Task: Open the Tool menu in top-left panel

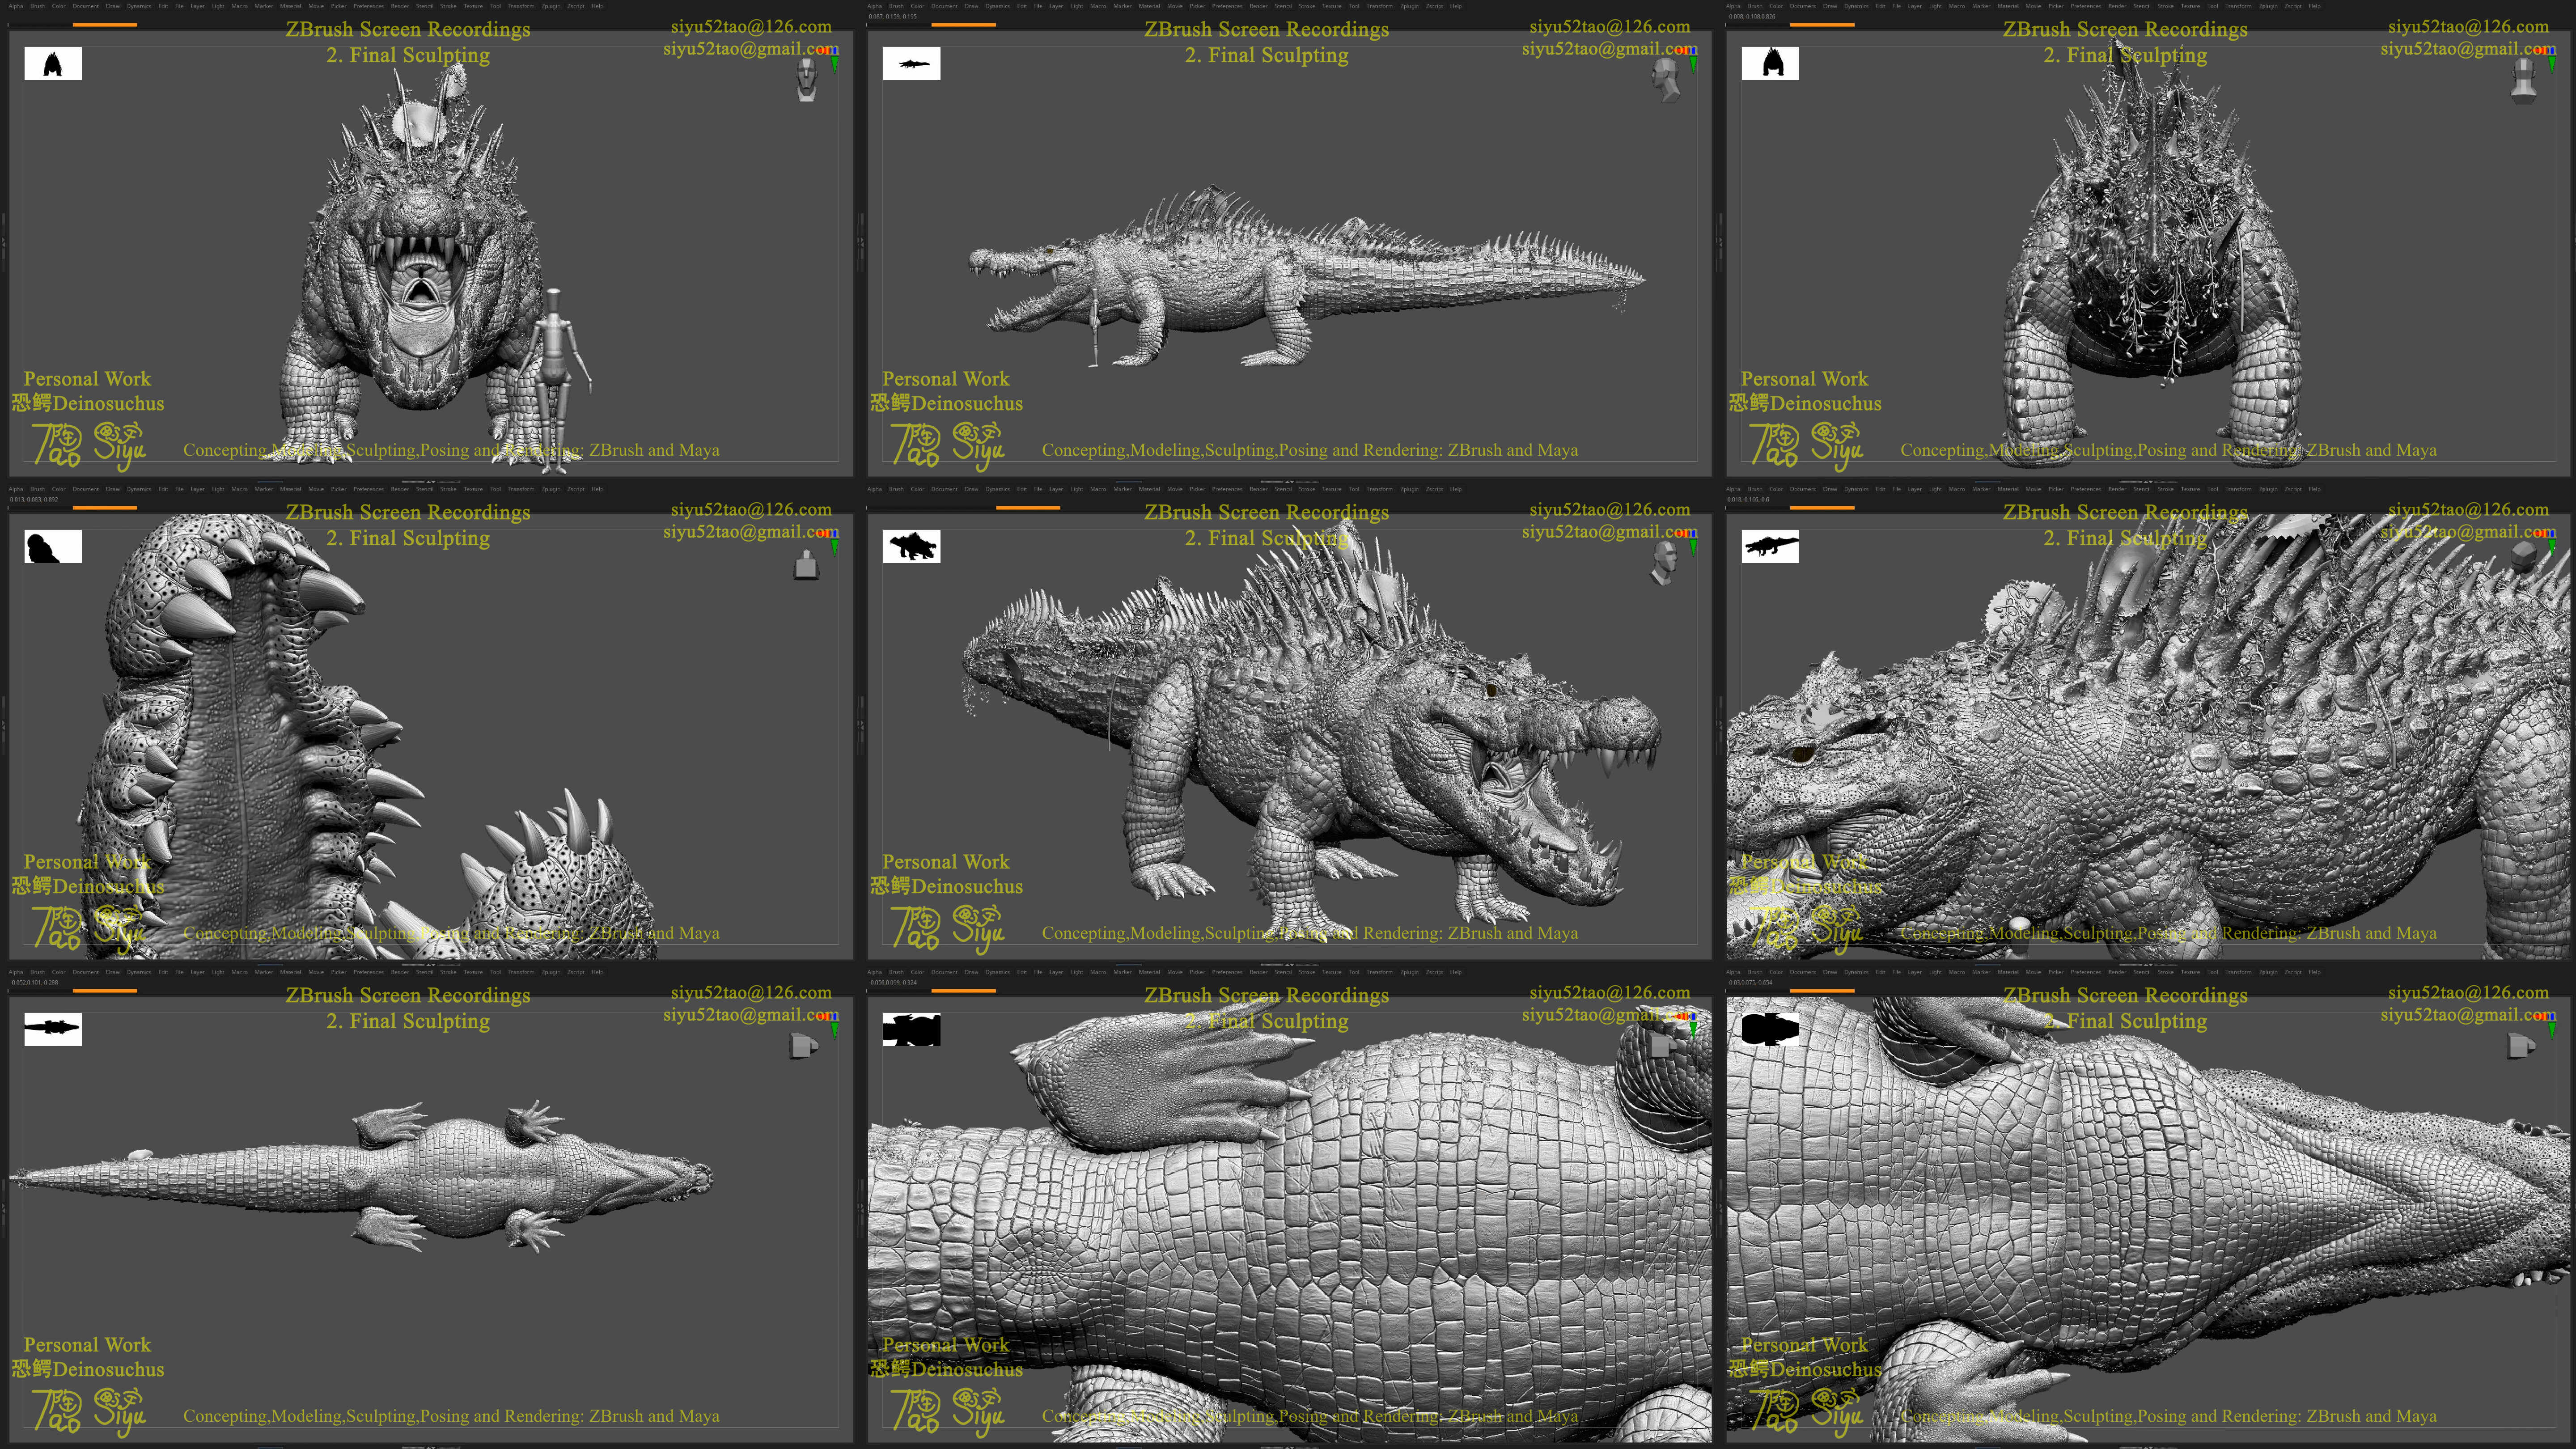Action: pos(496,6)
